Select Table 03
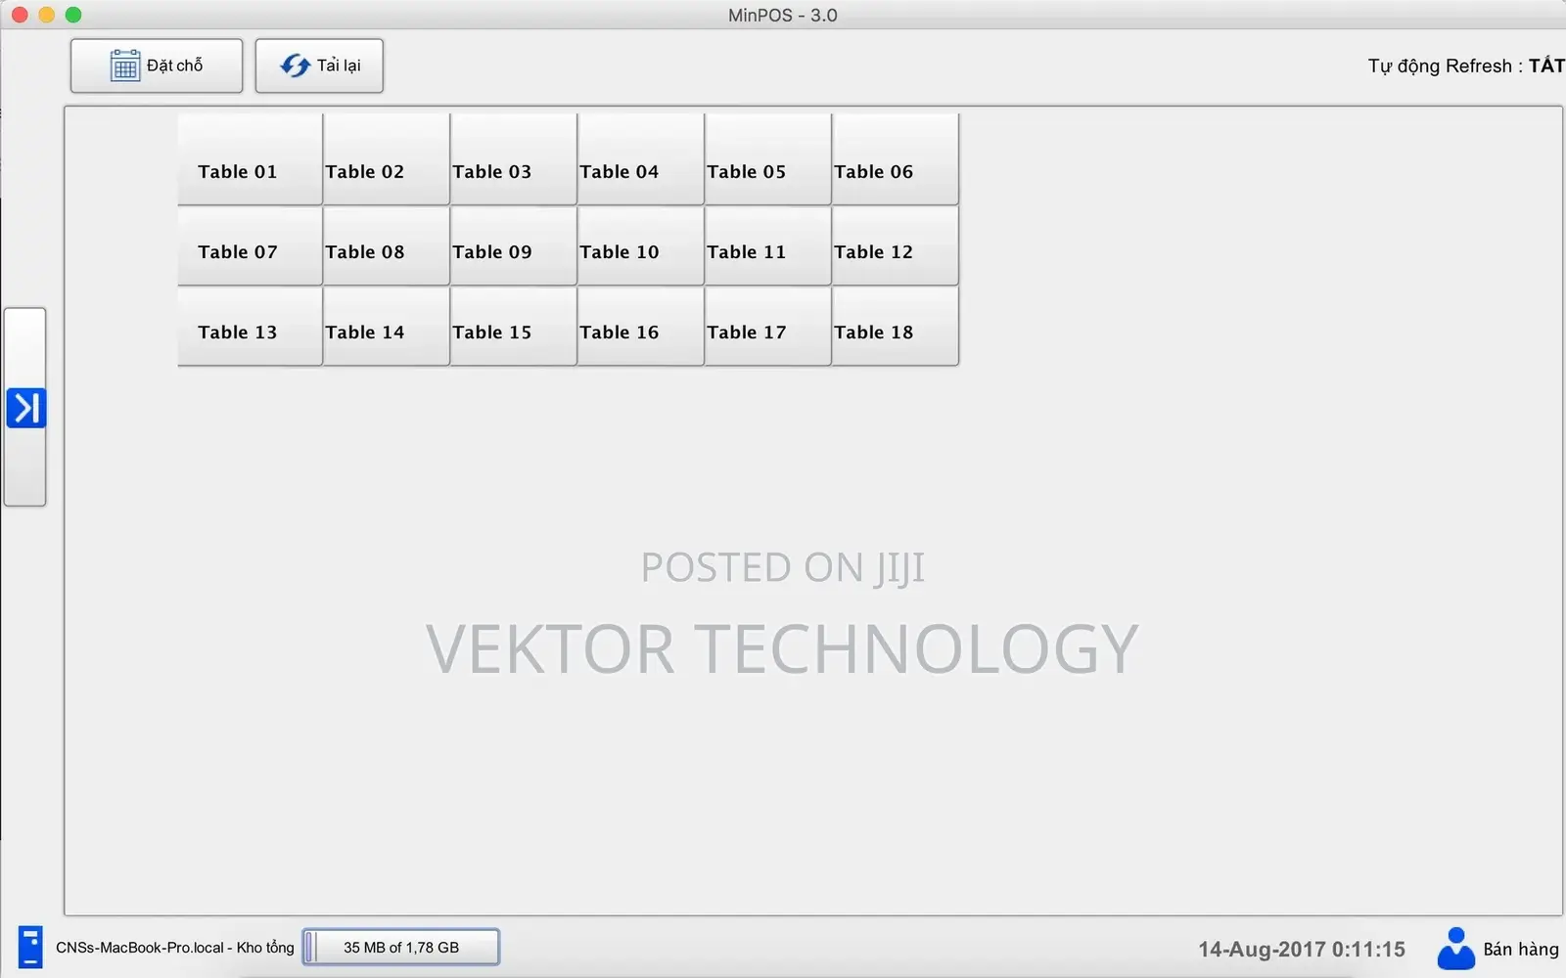The height and width of the screenshot is (978, 1566). pos(514,159)
